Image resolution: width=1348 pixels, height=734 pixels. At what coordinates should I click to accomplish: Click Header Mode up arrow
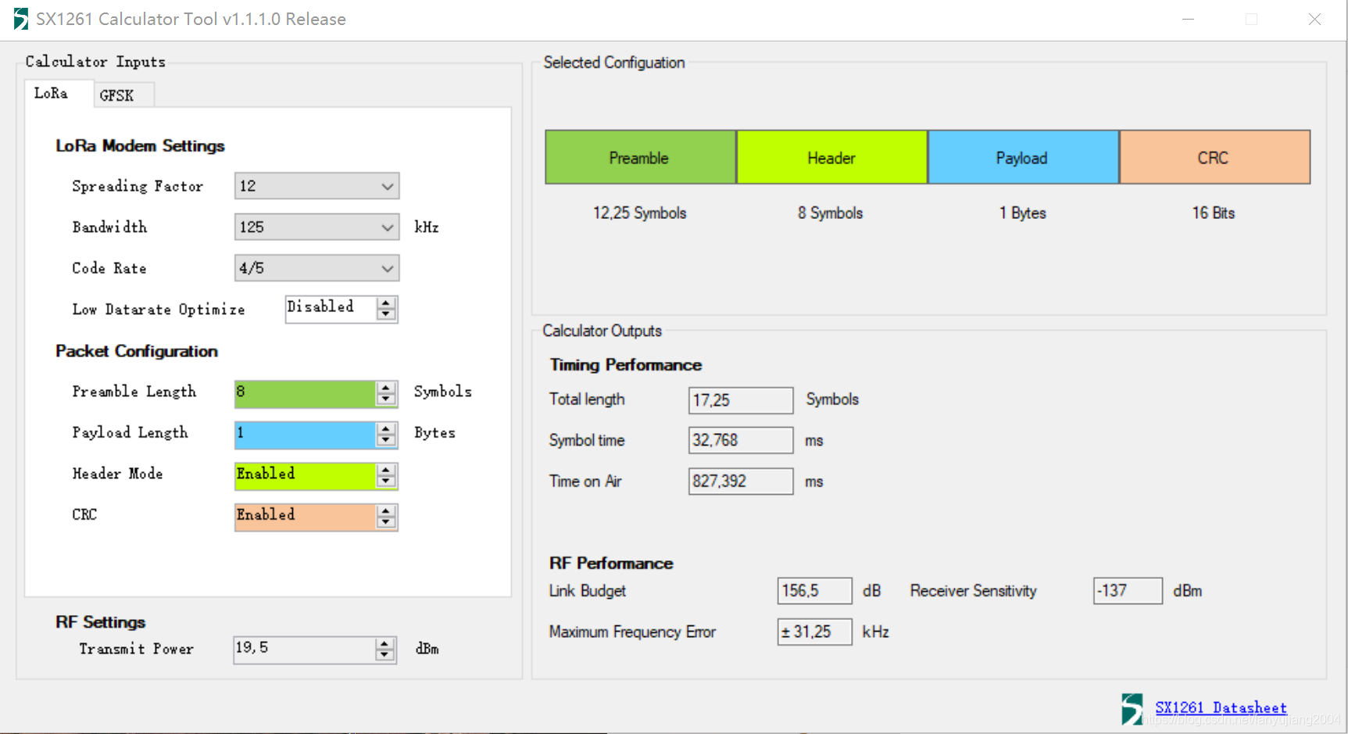[x=386, y=471]
